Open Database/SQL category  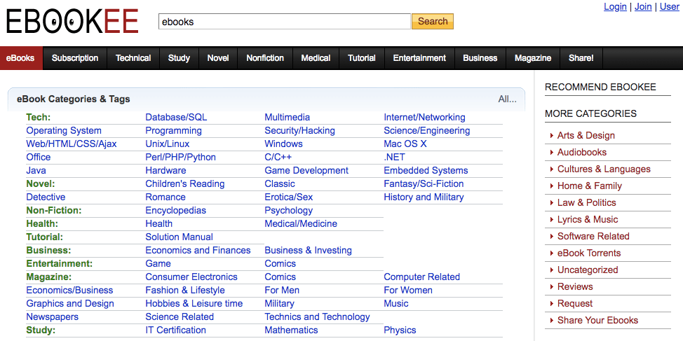176,118
